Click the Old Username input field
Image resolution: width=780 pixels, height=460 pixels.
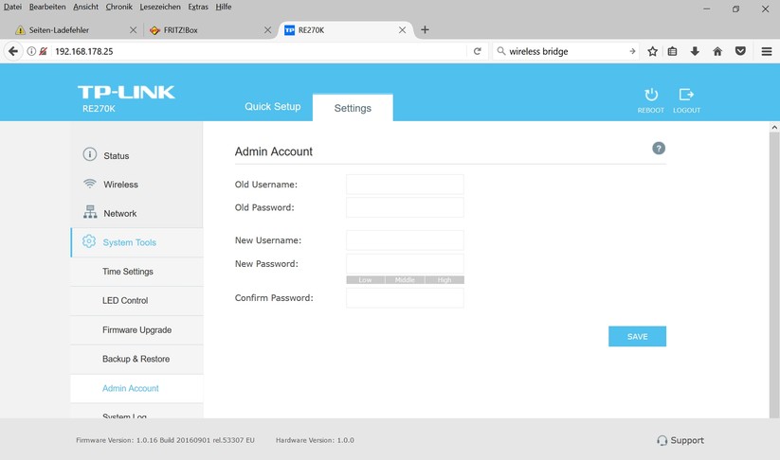405,185
